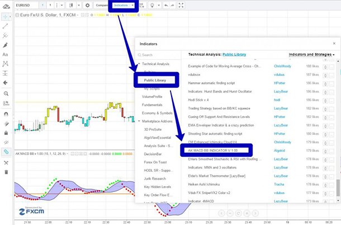Select VolumeProfile category

point(152,96)
